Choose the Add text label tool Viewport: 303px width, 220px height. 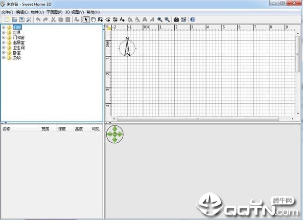click(122, 19)
